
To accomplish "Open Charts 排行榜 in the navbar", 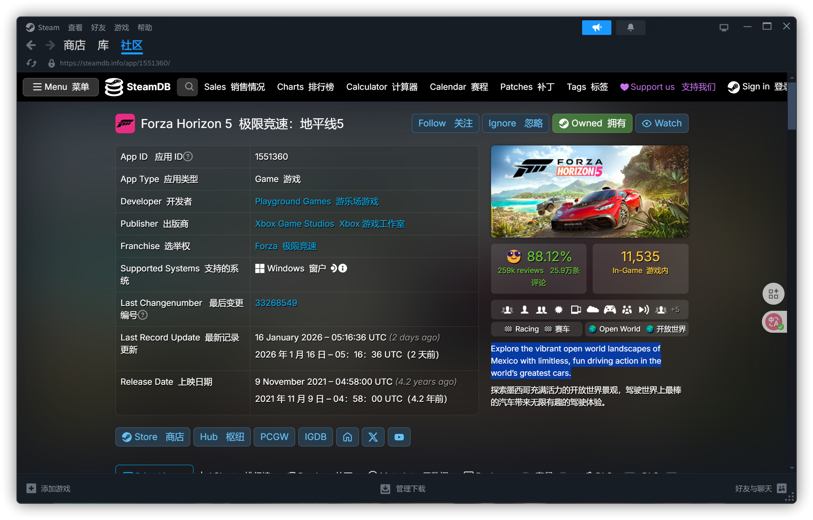I will (305, 87).
